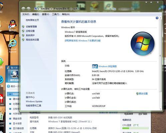Select 所有控制面板项 in the address breadcrumb

61,9
